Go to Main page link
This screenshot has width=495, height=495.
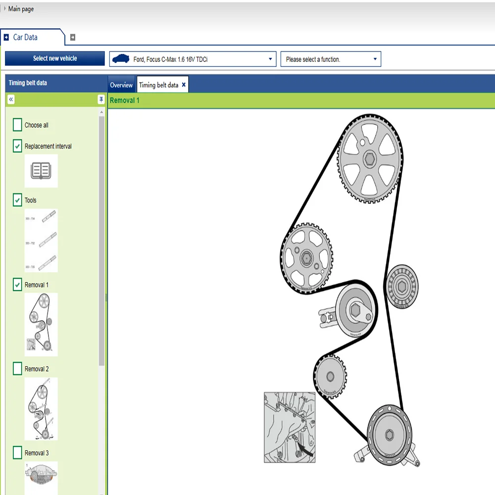click(21, 9)
